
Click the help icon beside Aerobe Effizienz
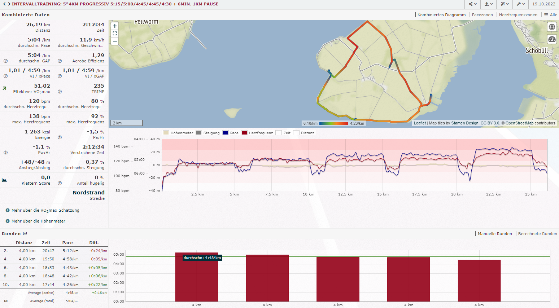point(60,61)
